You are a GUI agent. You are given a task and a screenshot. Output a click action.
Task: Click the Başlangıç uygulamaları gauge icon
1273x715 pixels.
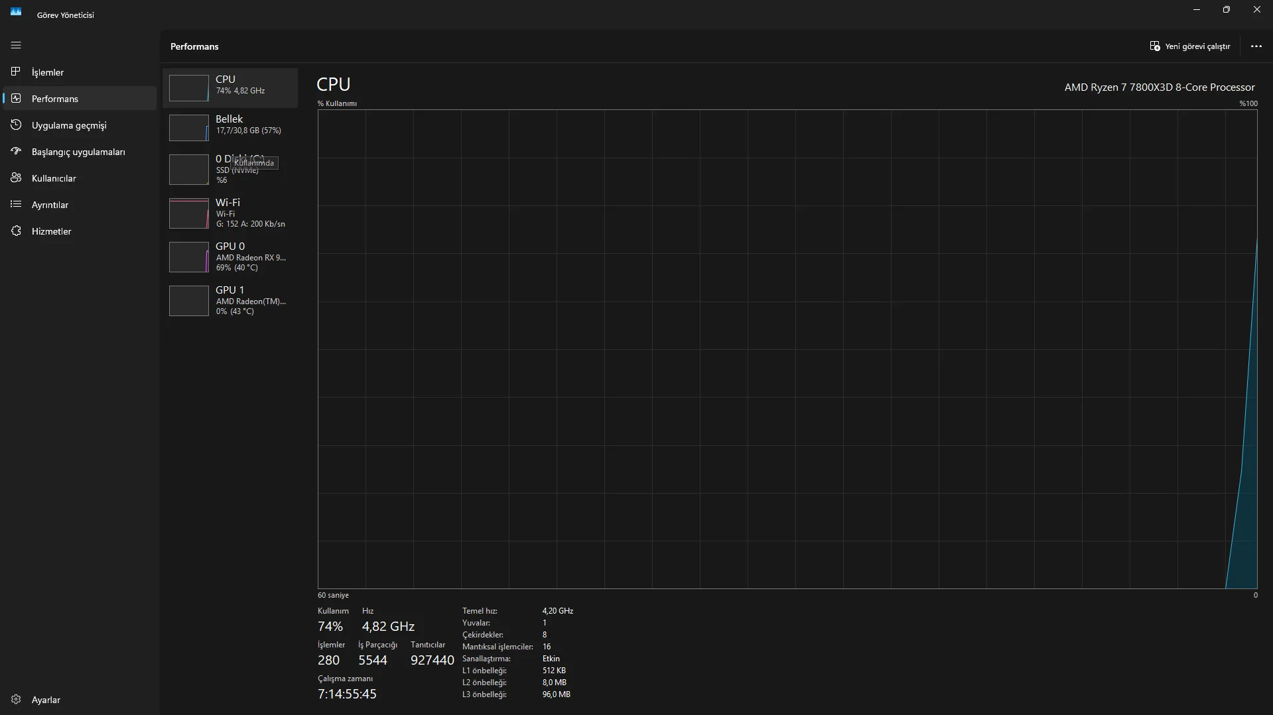coord(16,151)
